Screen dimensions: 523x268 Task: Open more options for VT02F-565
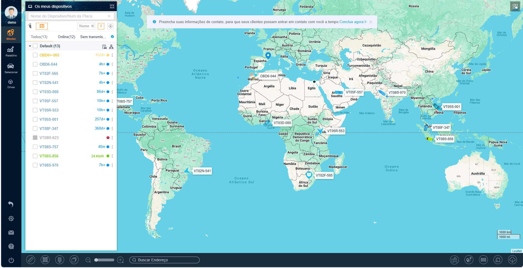pyautogui.click(x=112, y=74)
